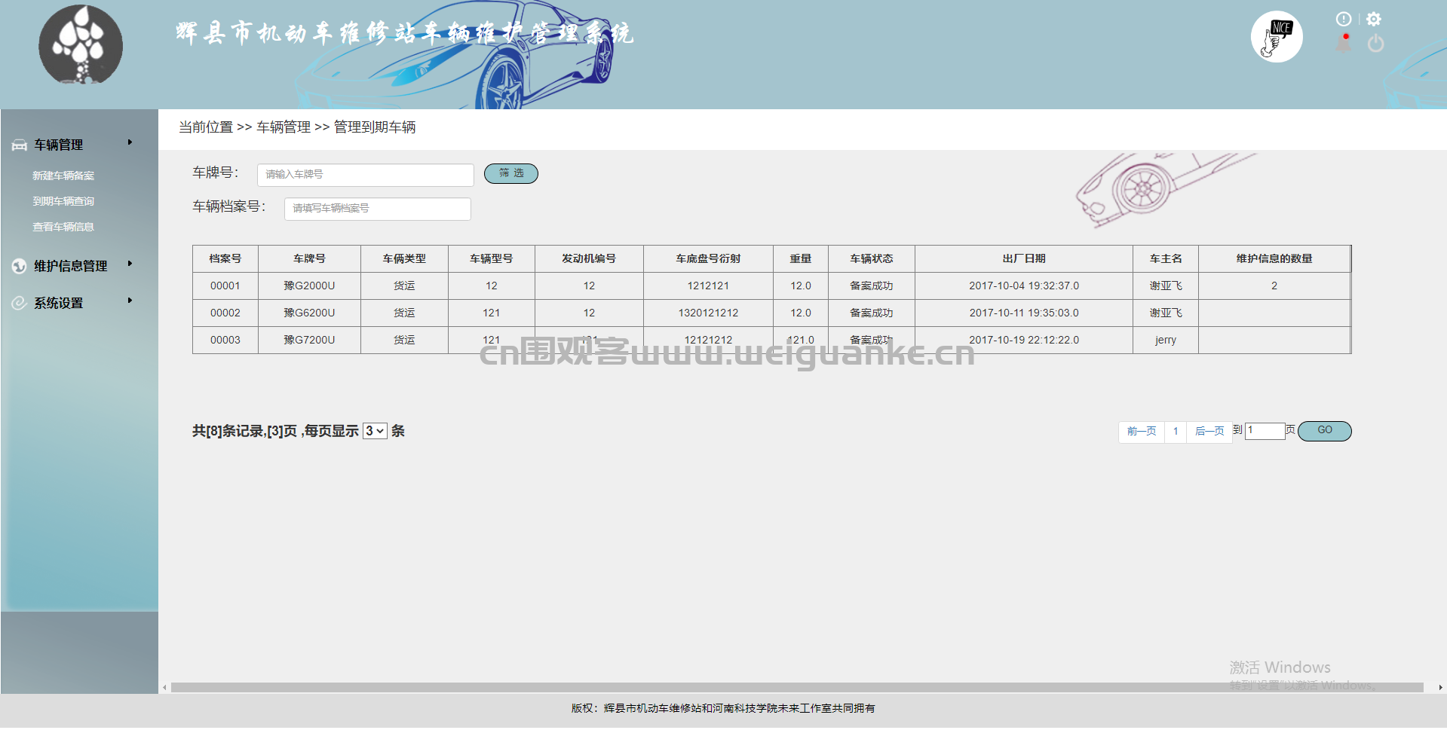Viewport: 1447px width, 730px height.
Task: Click the NICE user avatar
Action: [1277, 36]
